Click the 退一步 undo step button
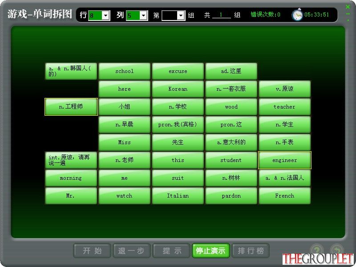Viewport: 356px width, 267px height. (x=131, y=251)
